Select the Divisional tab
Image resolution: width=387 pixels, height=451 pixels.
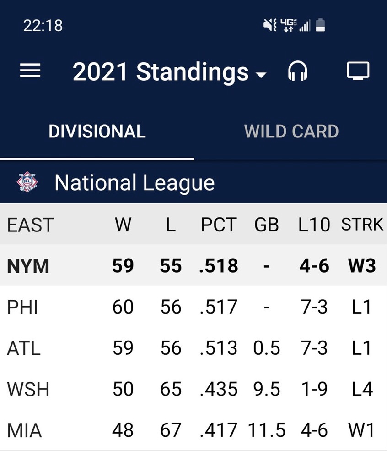click(97, 132)
